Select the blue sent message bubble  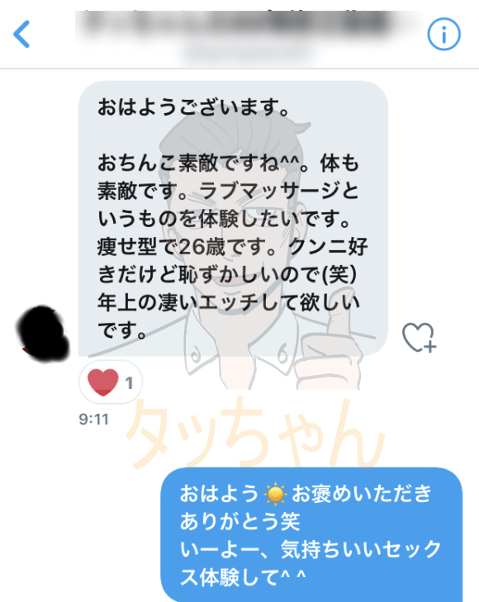[311, 534]
